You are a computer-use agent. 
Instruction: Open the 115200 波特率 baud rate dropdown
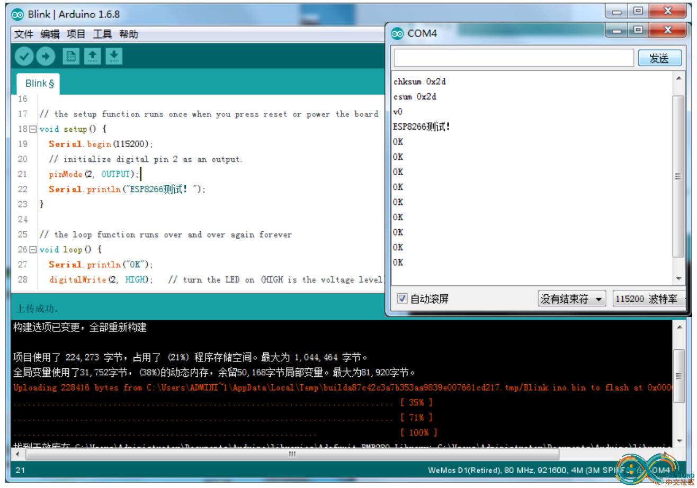[x=649, y=299]
